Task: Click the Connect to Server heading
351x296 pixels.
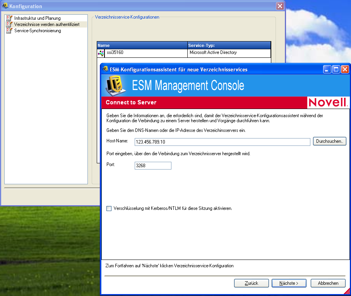Action: (x=131, y=102)
